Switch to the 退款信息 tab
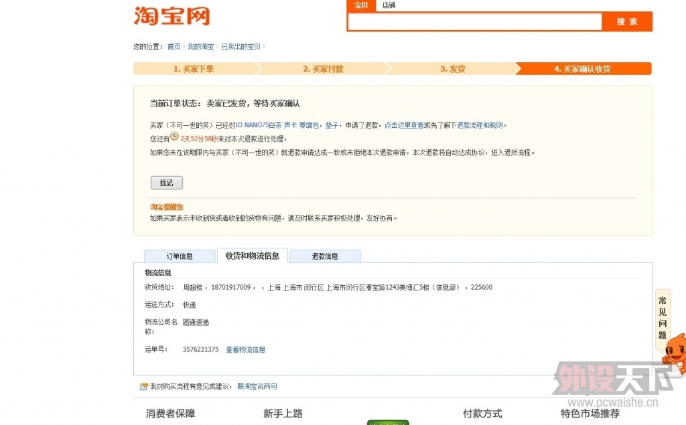The height and width of the screenshot is (425, 686). point(325,256)
